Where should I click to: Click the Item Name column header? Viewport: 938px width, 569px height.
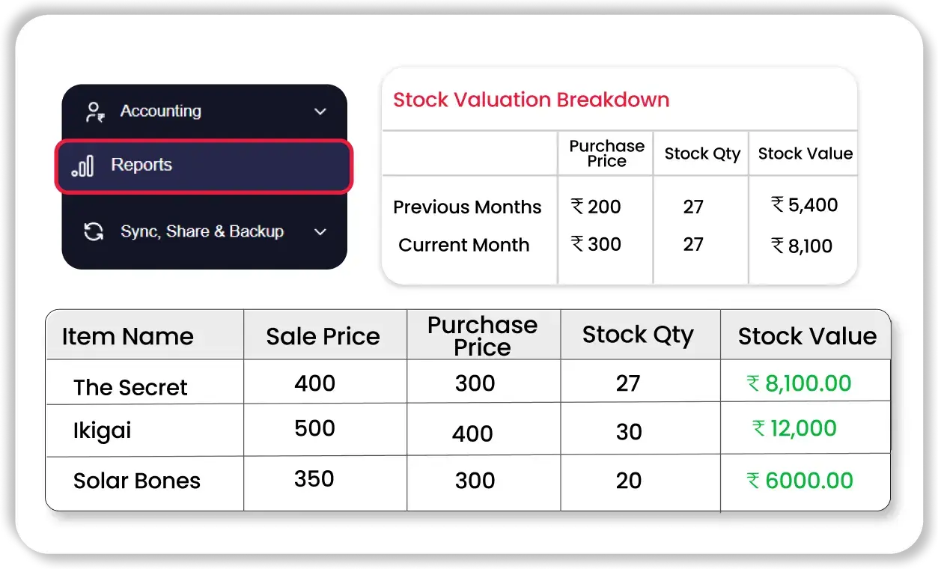coord(127,336)
